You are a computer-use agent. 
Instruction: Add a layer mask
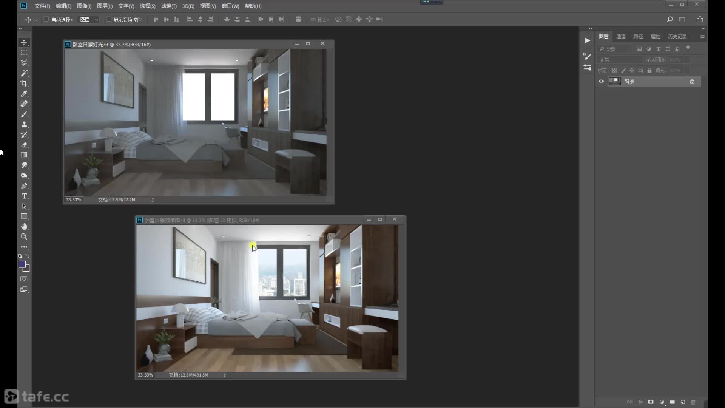(x=651, y=402)
